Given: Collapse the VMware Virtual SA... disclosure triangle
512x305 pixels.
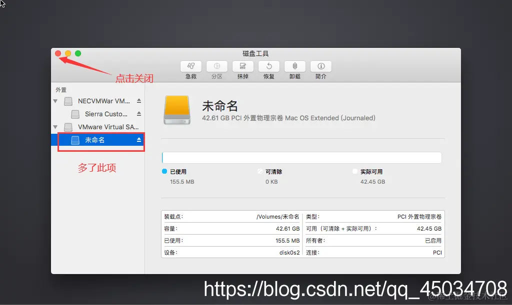Looking at the screenshot, I should point(55,127).
